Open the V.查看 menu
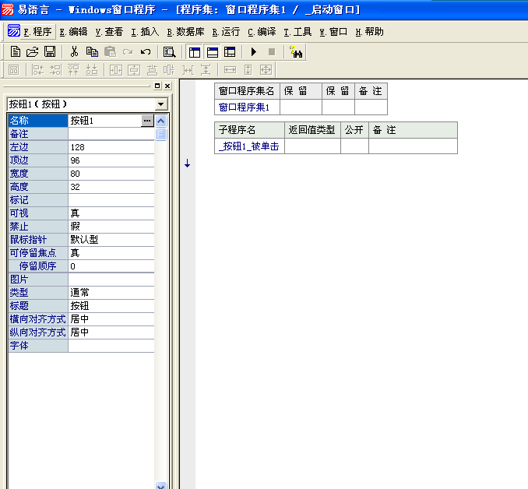This screenshot has width=528, height=489. click(109, 32)
